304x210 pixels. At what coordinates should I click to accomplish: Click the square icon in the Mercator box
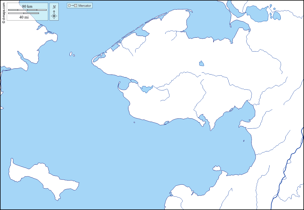[76, 6]
